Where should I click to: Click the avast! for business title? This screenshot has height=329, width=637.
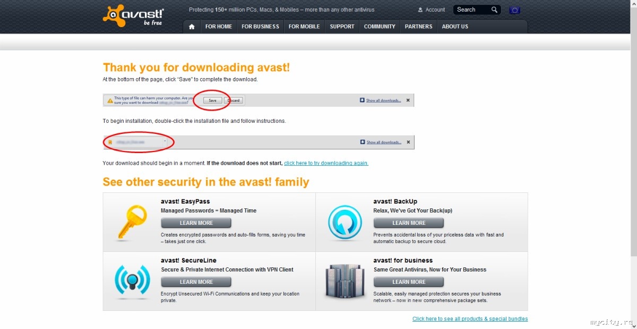[x=403, y=260]
